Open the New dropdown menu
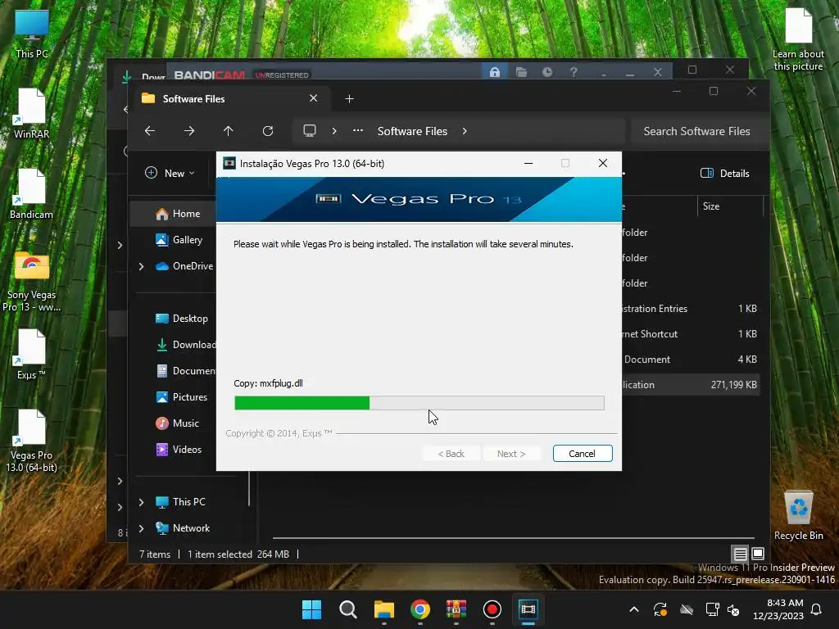Screen dimensions: 839x629 coord(170,174)
